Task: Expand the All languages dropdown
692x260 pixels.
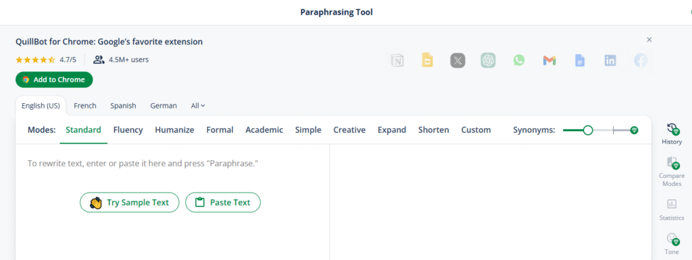Action: (x=198, y=106)
